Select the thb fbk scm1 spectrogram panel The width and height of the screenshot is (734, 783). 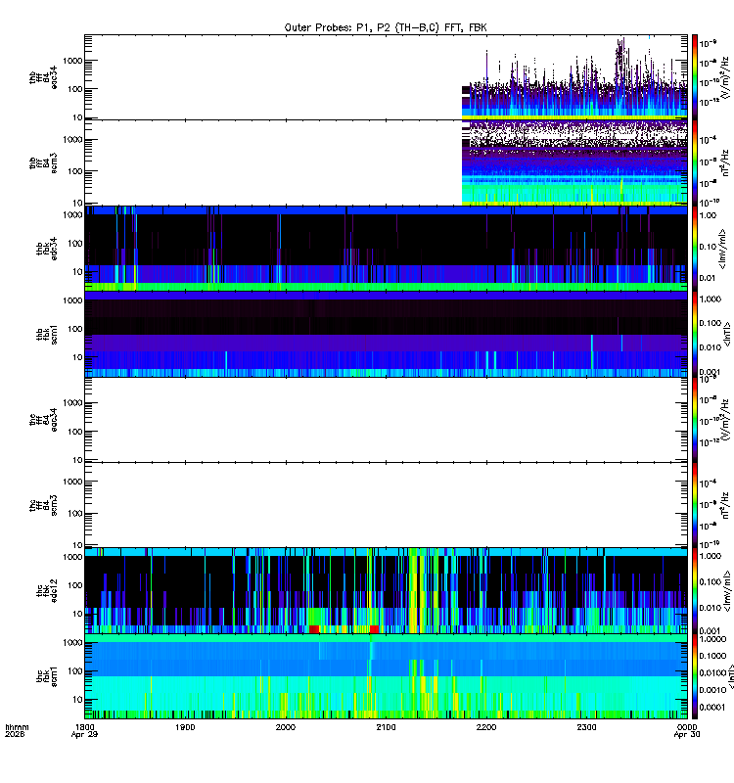(386, 334)
